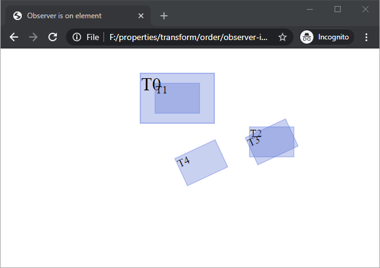Open the Chrome three-dot menu
Screen dimensions: 380x268
point(366,37)
